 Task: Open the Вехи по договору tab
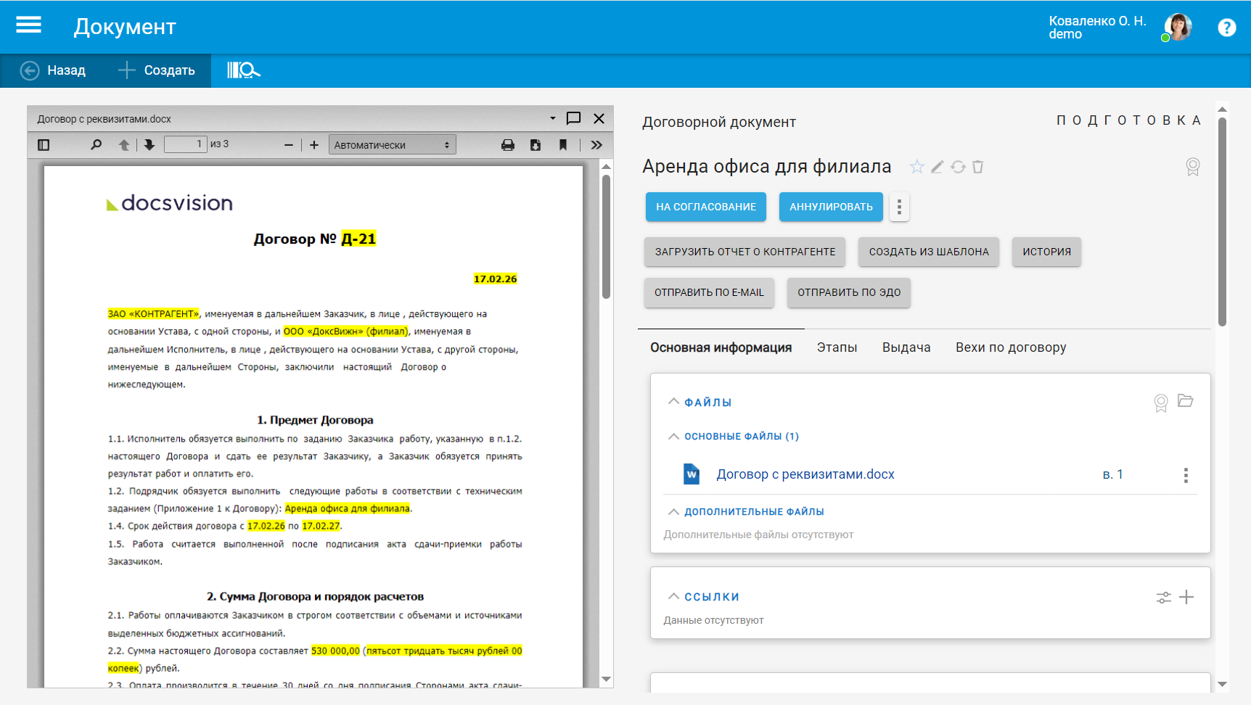click(x=1010, y=347)
